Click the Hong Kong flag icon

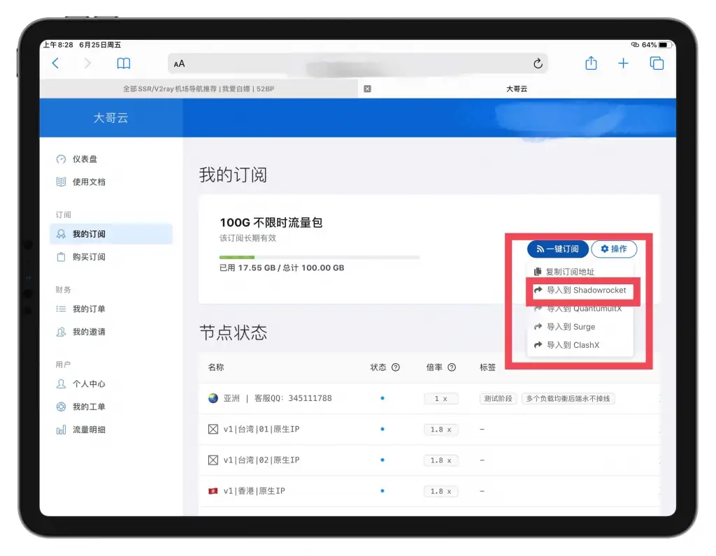coord(213,491)
